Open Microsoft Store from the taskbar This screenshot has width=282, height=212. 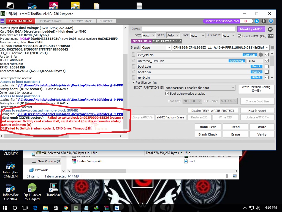tap(56, 208)
